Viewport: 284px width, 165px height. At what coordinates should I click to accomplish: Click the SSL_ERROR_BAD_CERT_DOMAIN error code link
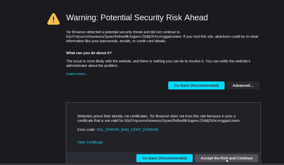[127, 130]
